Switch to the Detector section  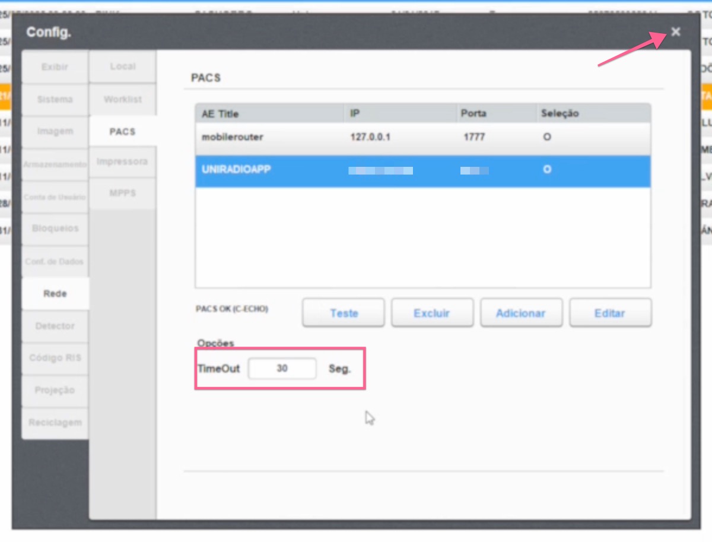(54, 325)
